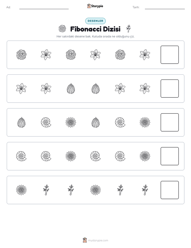The width and height of the screenshot is (191, 248).
Task: Click the spiral galaxy icon beside the title
Action: (62, 29)
